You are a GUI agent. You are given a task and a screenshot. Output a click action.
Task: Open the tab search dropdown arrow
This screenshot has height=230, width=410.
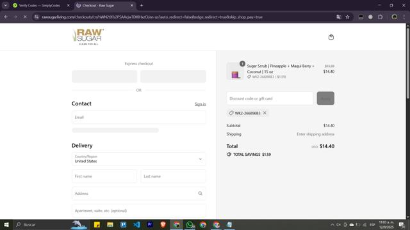pyautogui.click(x=6, y=6)
